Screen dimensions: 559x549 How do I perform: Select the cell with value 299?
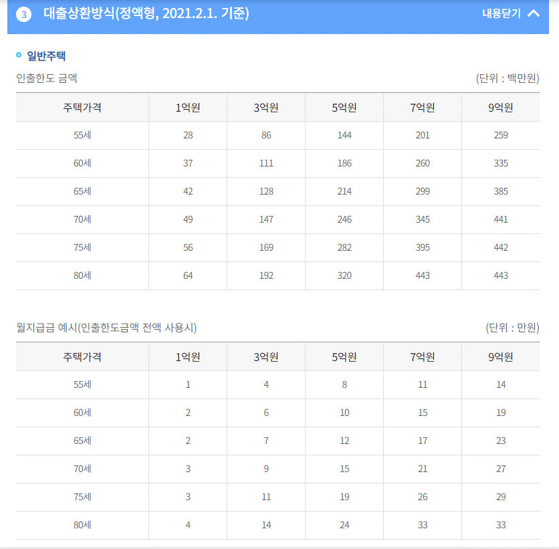click(x=423, y=191)
